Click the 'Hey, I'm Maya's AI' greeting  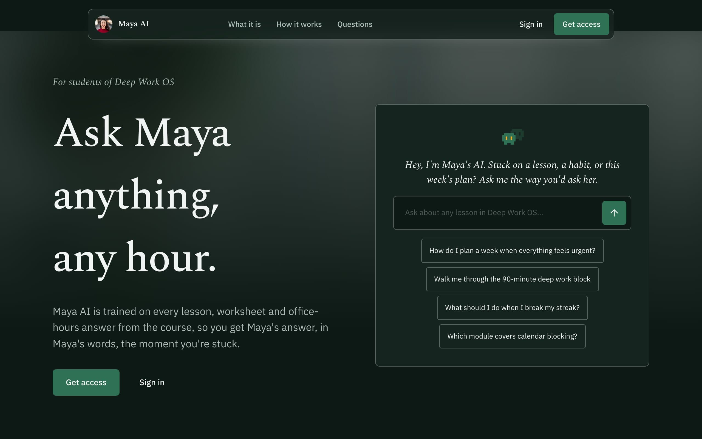click(512, 172)
